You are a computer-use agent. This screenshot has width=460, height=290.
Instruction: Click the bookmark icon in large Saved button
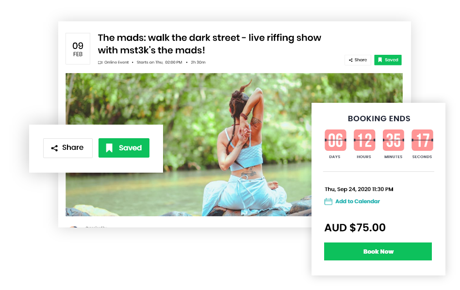(x=109, y=148)
